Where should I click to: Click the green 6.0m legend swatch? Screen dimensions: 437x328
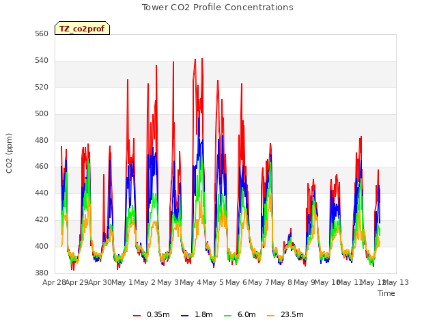tap(227, 315)
